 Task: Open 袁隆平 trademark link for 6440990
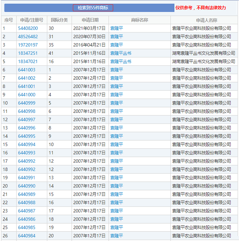117,186
